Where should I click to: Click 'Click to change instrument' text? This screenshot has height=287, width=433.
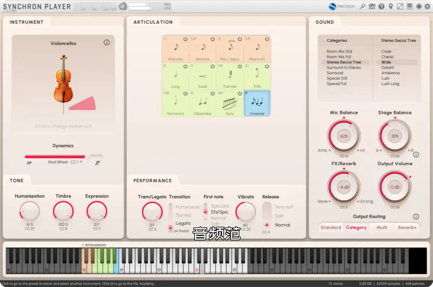63,126
